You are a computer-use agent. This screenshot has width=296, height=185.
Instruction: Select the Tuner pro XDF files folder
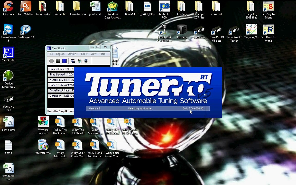click(x=199, y=10)
